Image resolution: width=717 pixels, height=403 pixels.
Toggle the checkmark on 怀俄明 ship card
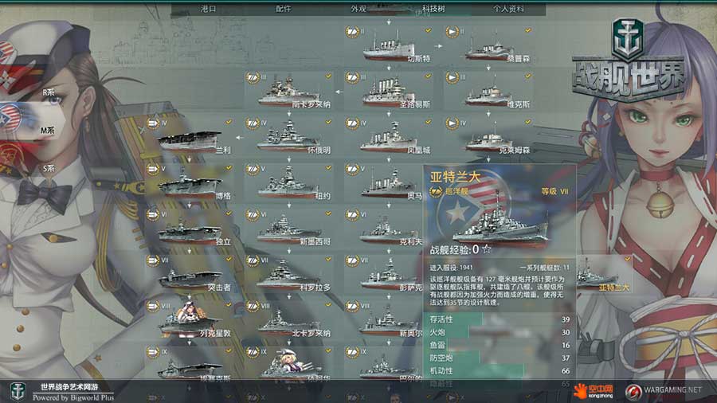click(328, 122)
